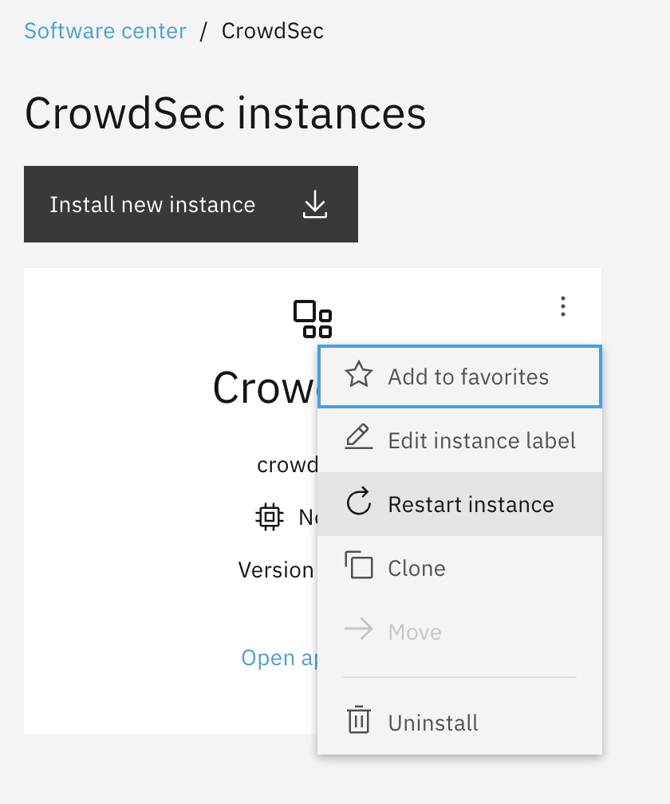Click the overlapping squares Clone icon
The width and height of the screenshot is (670, 804).
359,567
